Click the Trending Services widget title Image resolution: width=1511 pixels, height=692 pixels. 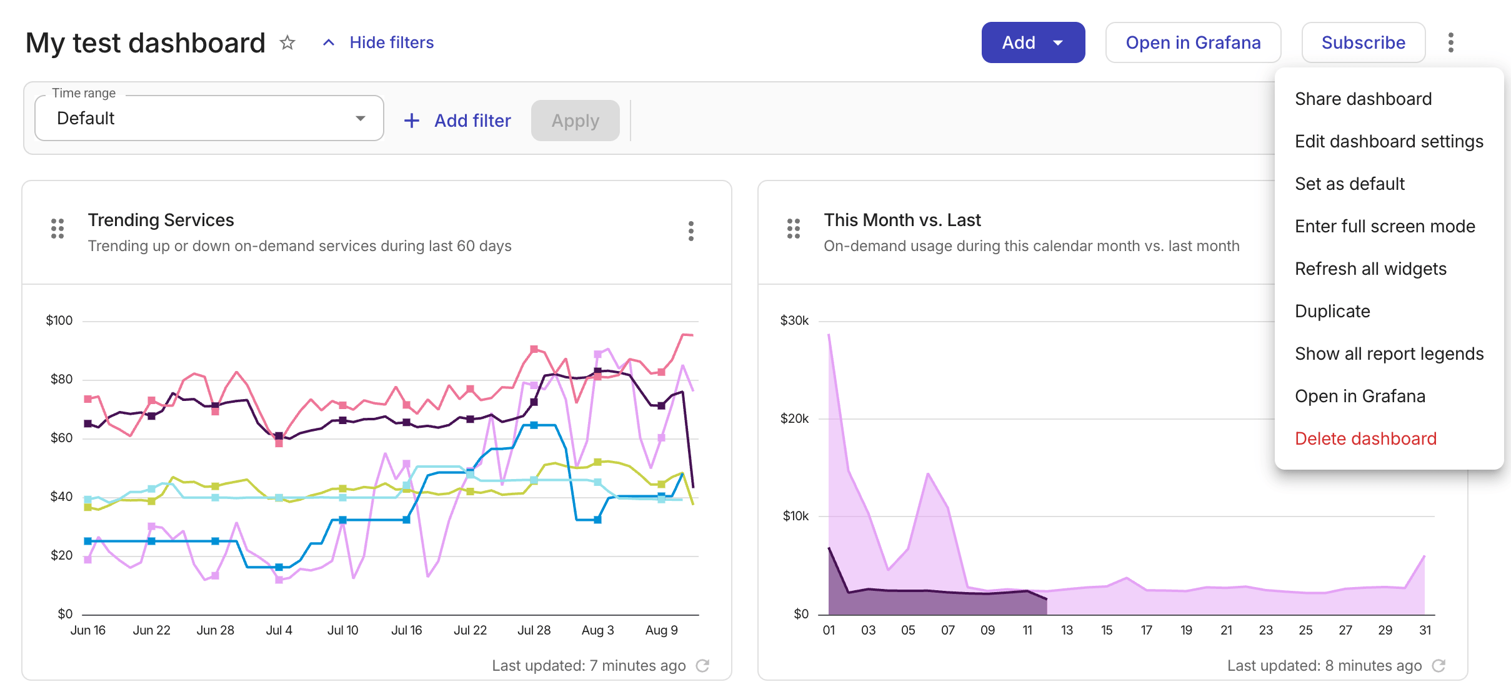point(161,220)
